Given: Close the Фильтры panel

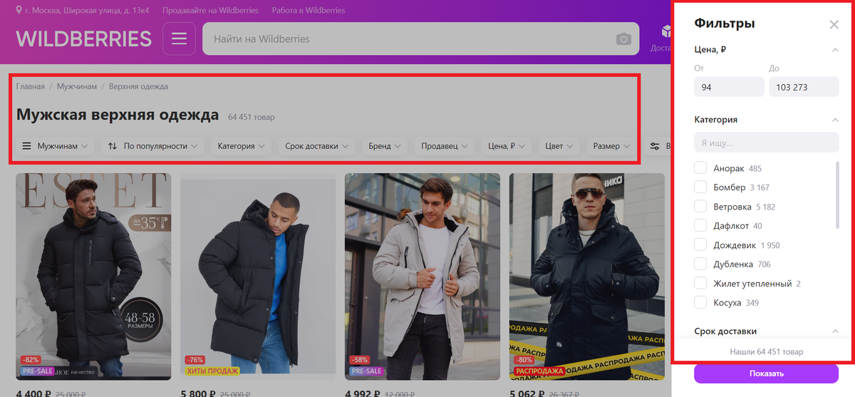Looking at the screenshot, I should [834, 24].
